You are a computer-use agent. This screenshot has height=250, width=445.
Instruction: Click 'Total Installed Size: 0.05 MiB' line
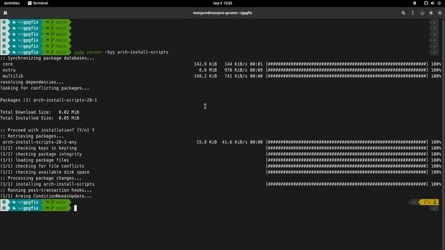[x=40, y=118]
